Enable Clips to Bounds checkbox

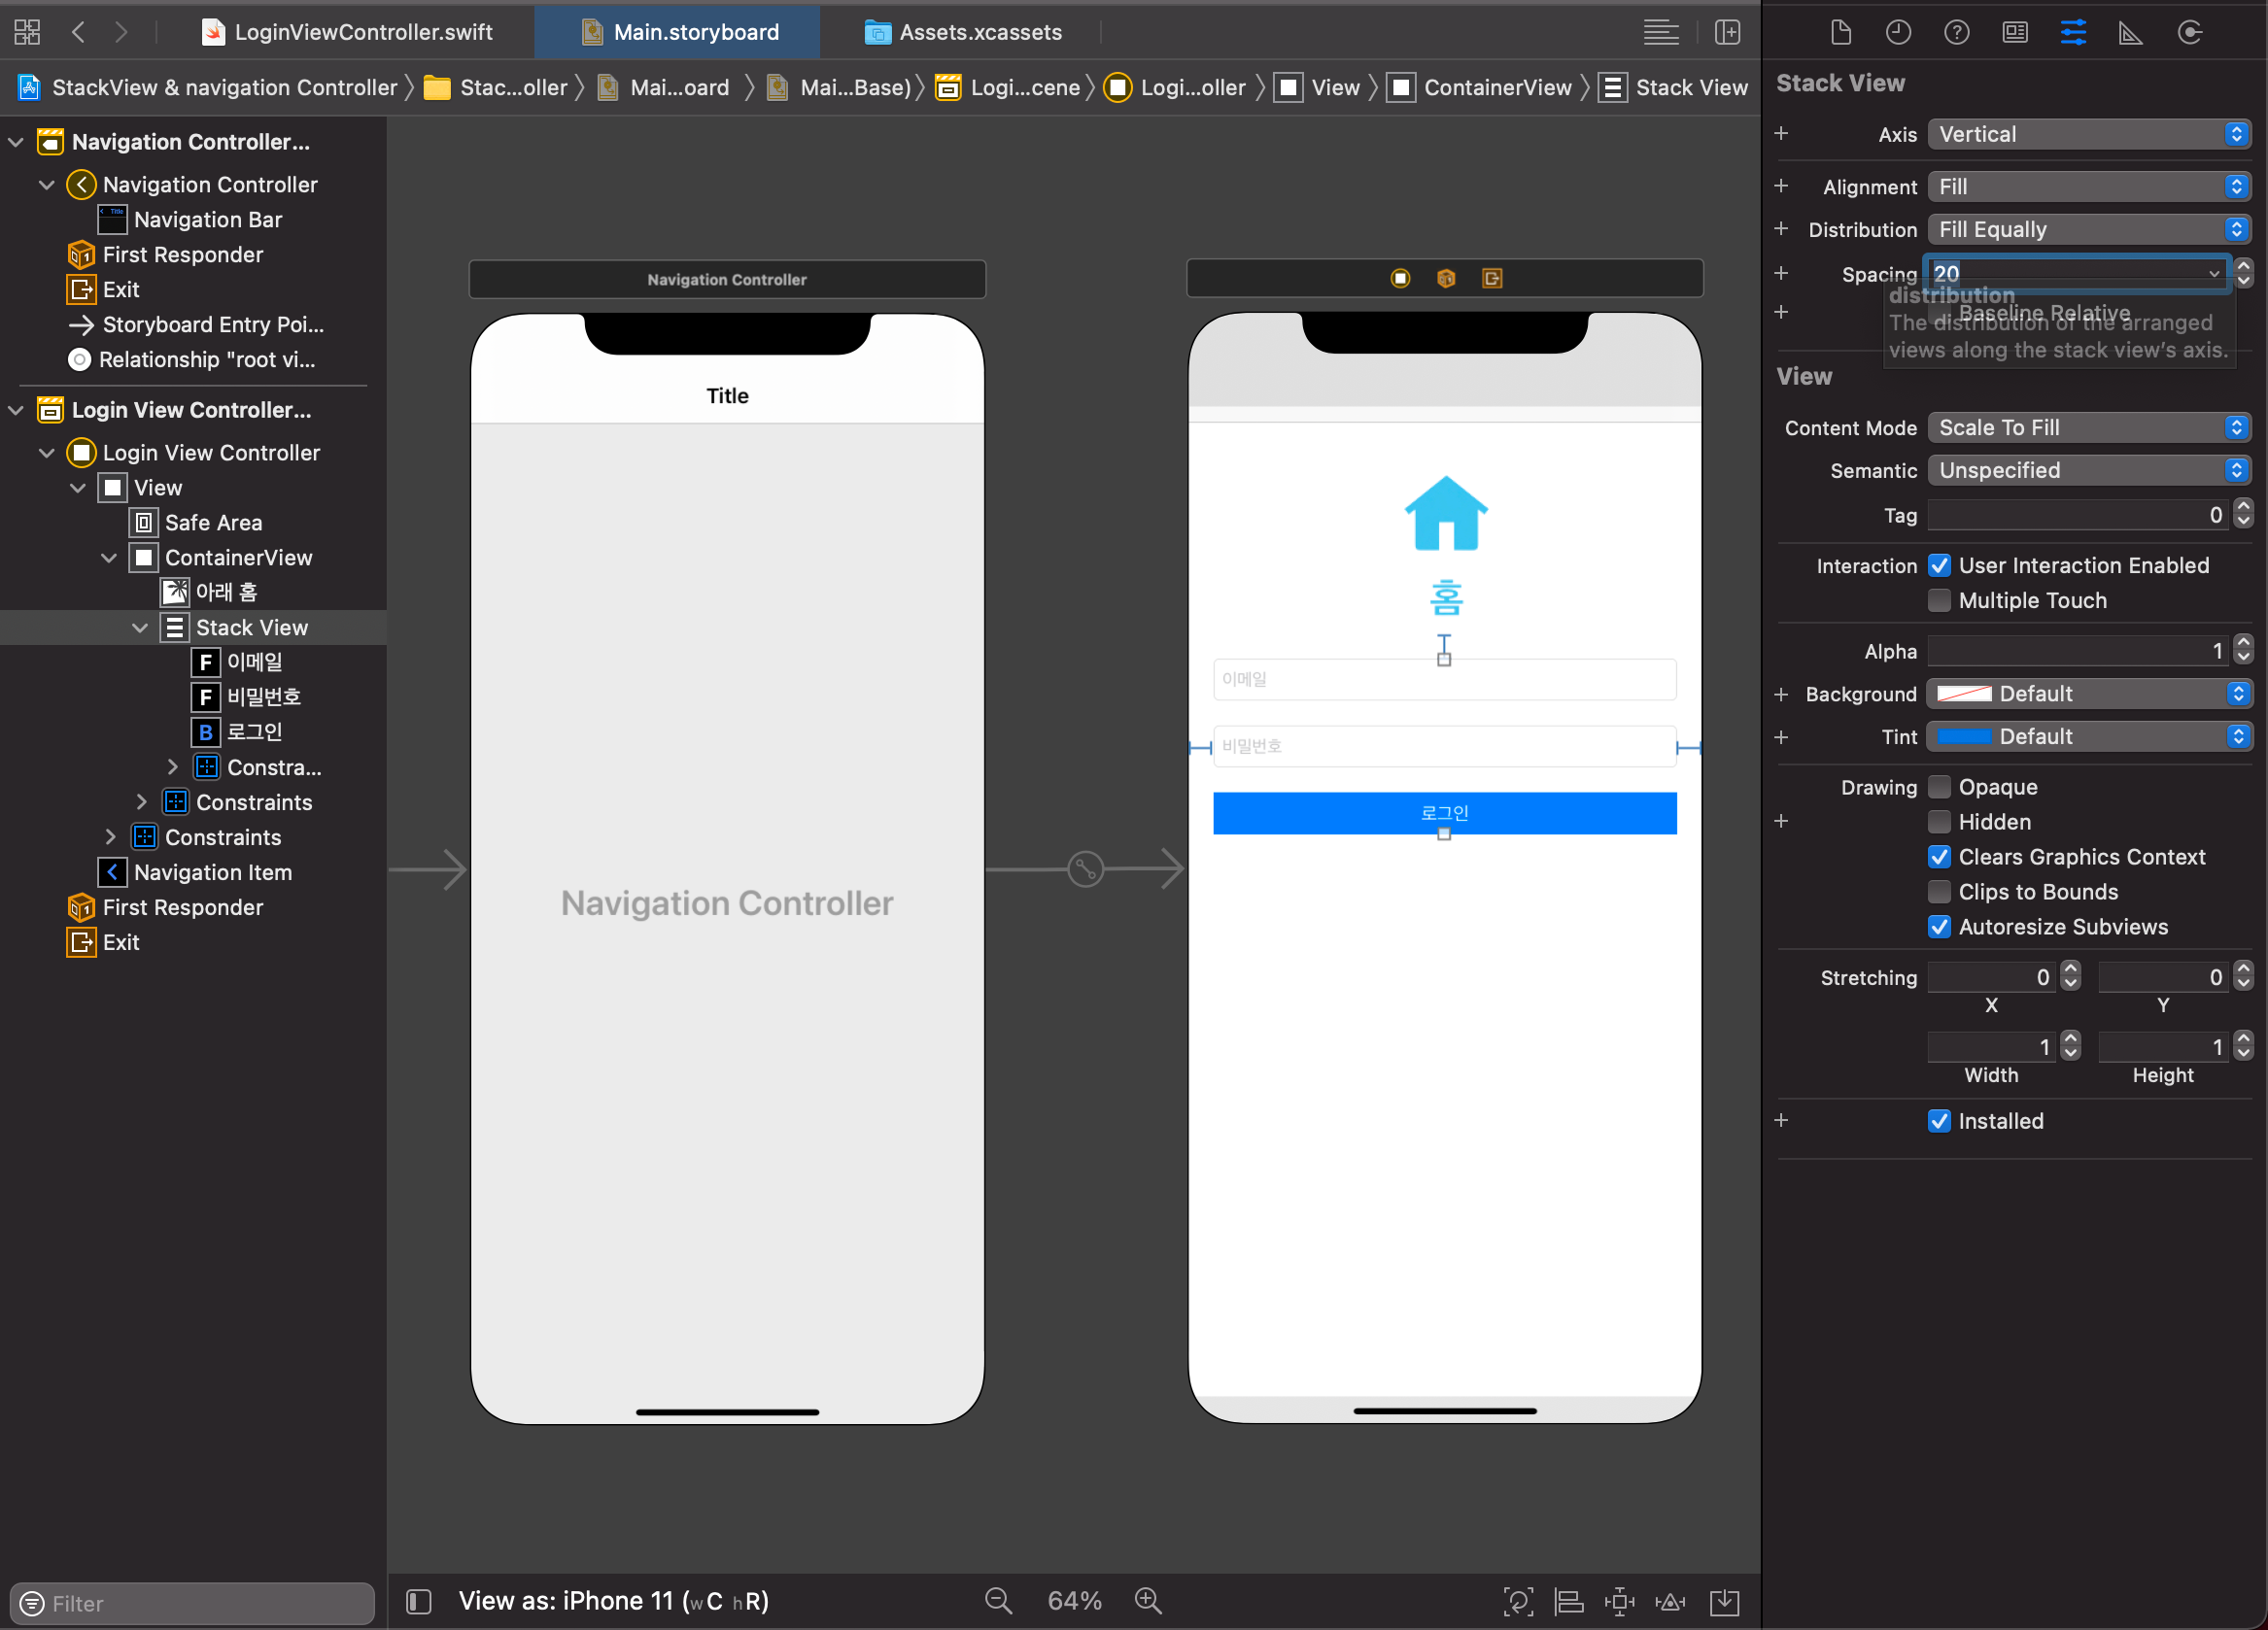[1939, 893]
